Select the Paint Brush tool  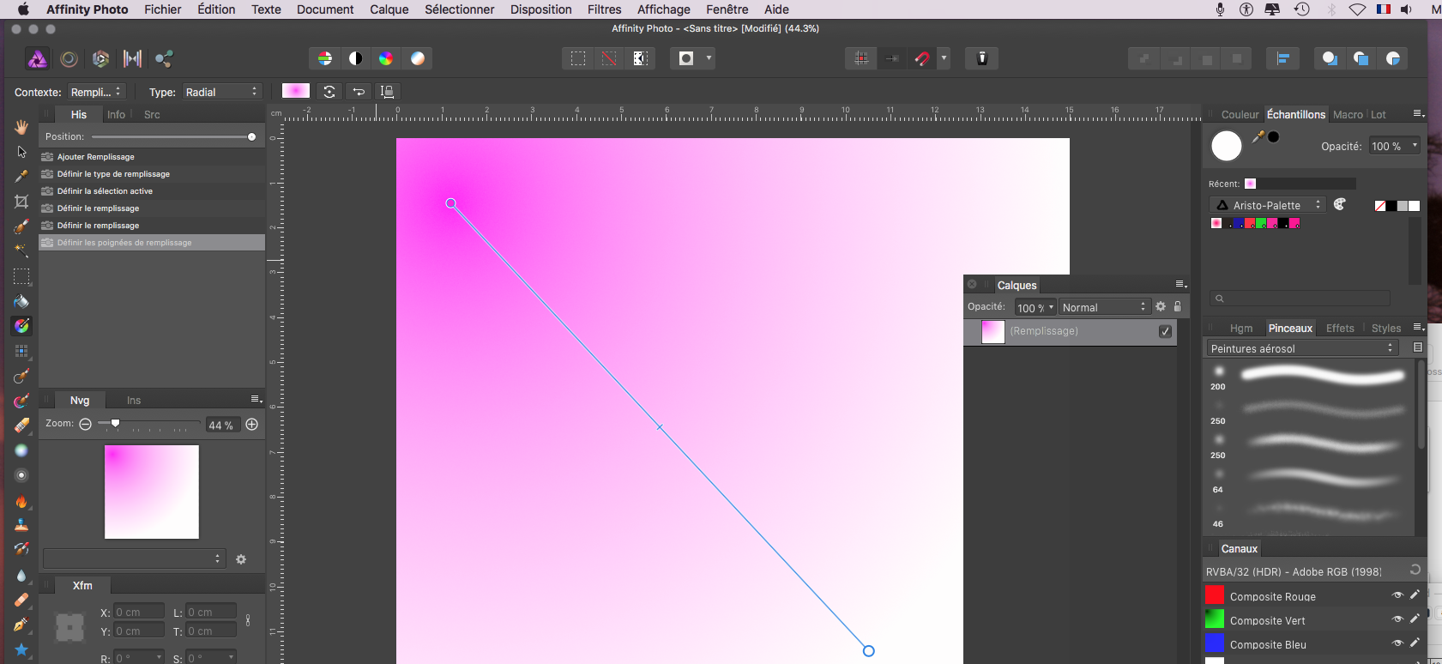21,376
